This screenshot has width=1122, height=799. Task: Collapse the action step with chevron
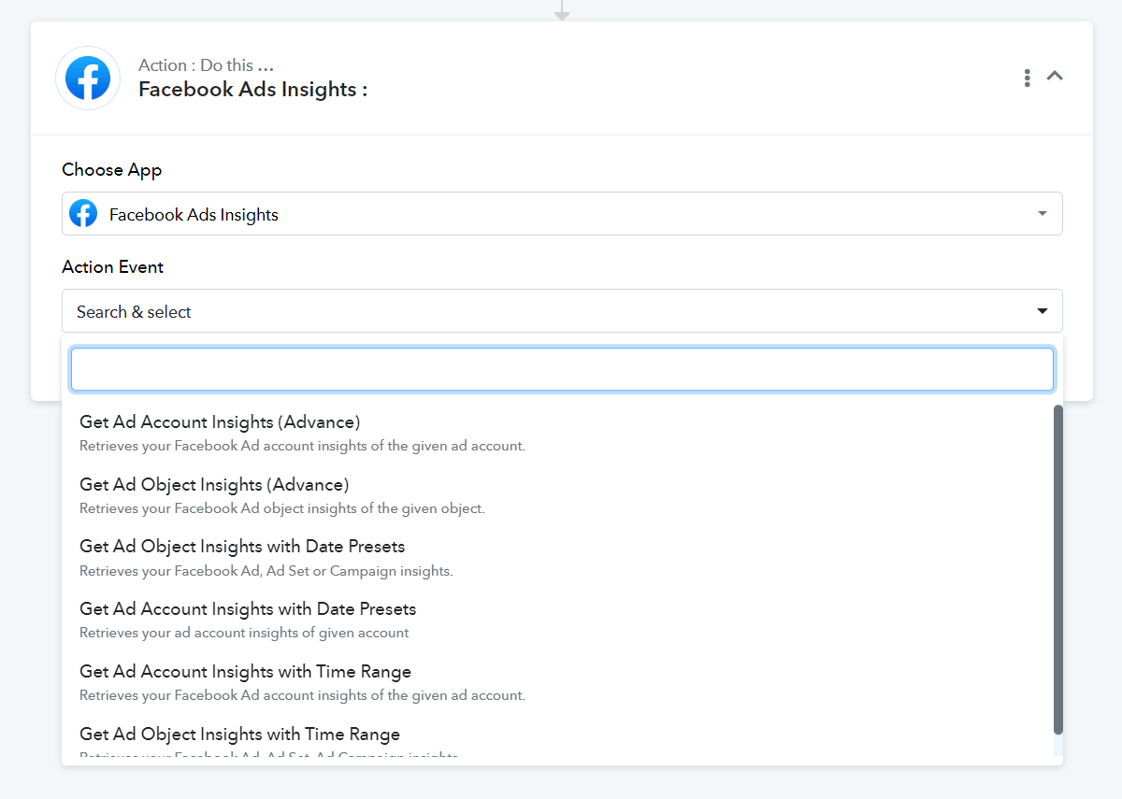(x=1055, y=76)
